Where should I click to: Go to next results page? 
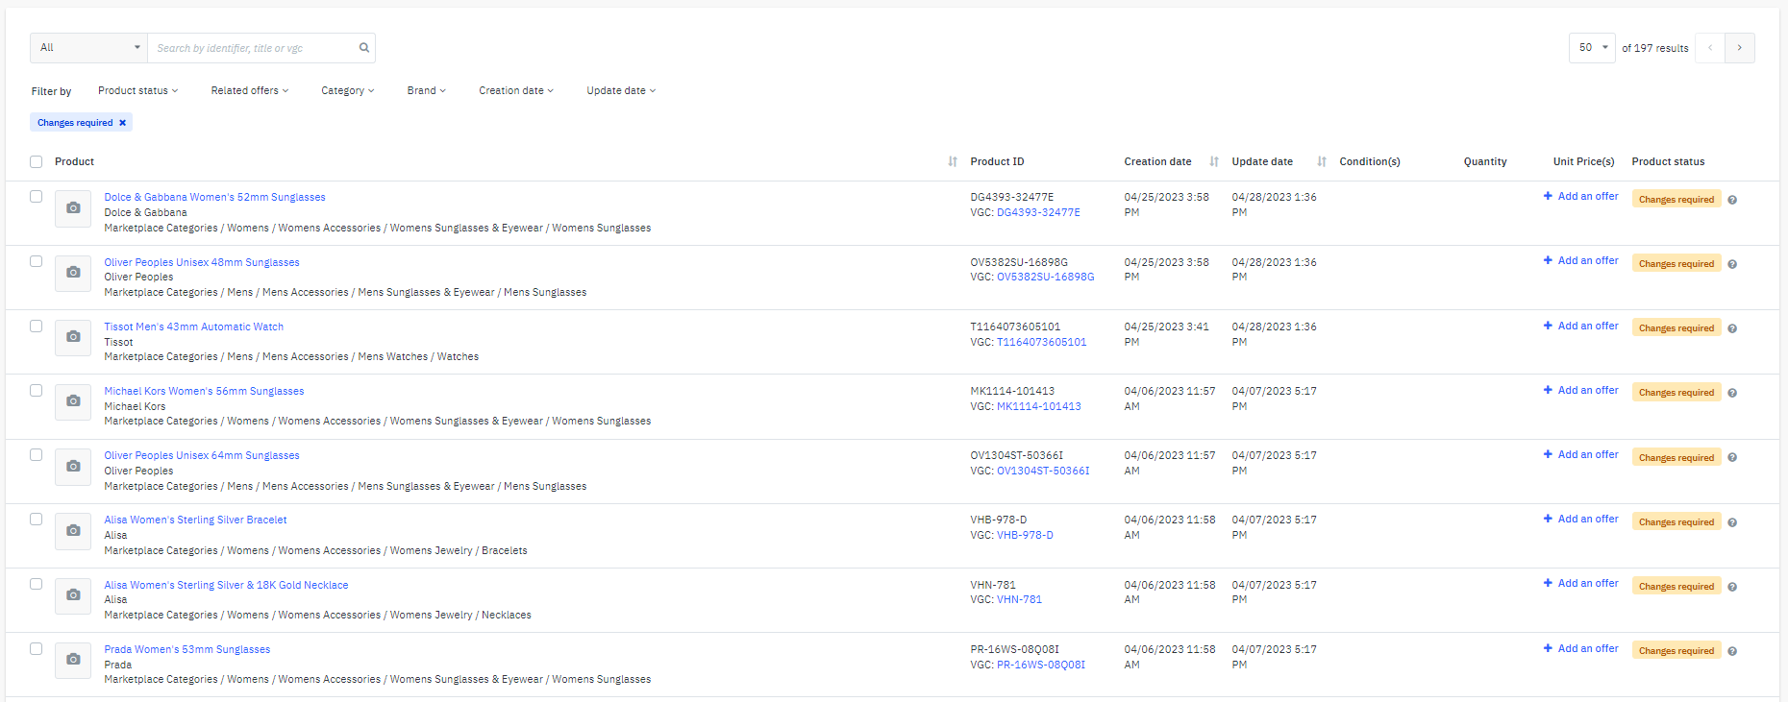(x=1740, y=48)
